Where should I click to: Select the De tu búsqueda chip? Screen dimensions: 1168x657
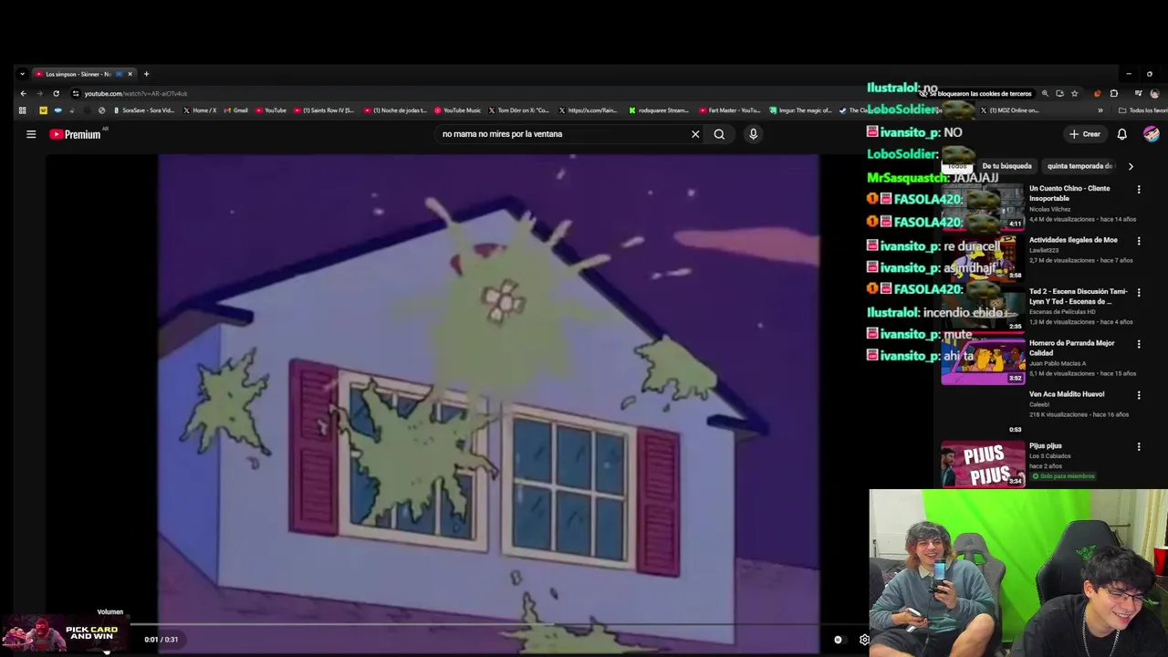pos(1006,166)
